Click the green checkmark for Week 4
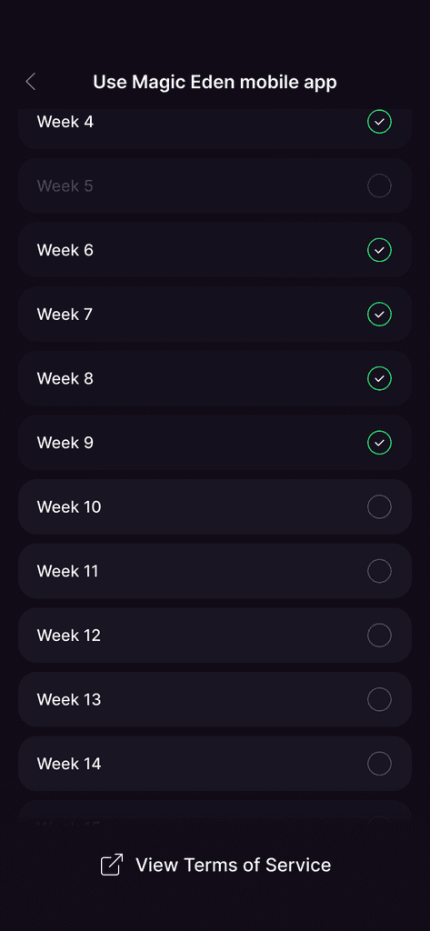Image resolution: width=430 pixels, height=931 pixels. [x=379, y=122]
